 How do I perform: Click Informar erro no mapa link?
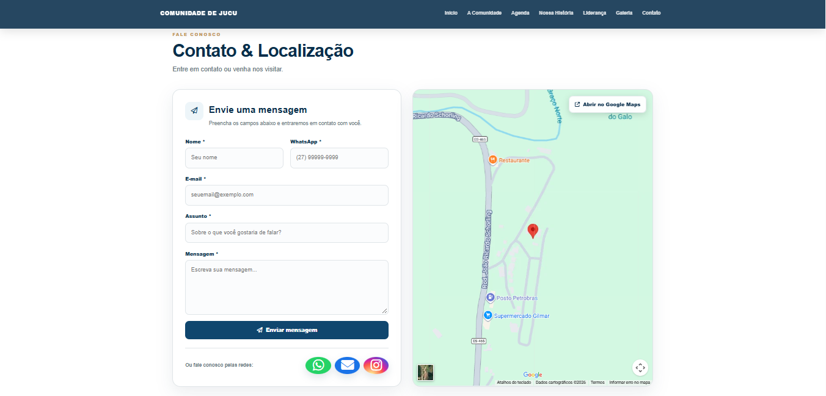tap(629, 383)
